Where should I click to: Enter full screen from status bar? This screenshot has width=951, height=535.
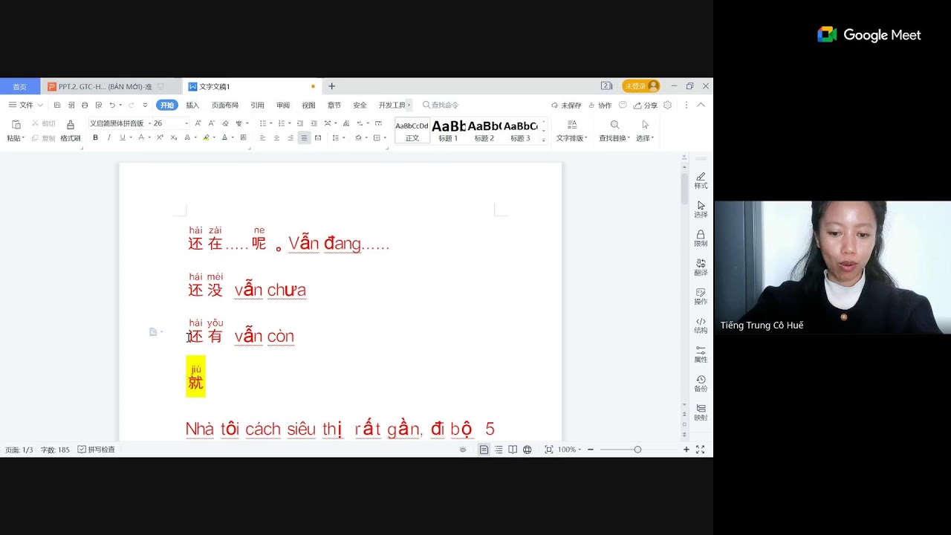[700, 450]
